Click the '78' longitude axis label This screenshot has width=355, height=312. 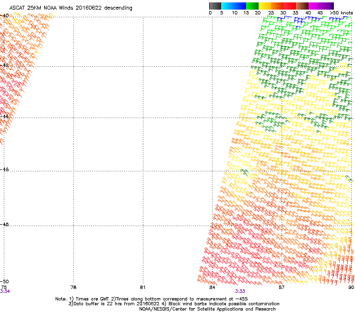[73, 288]
